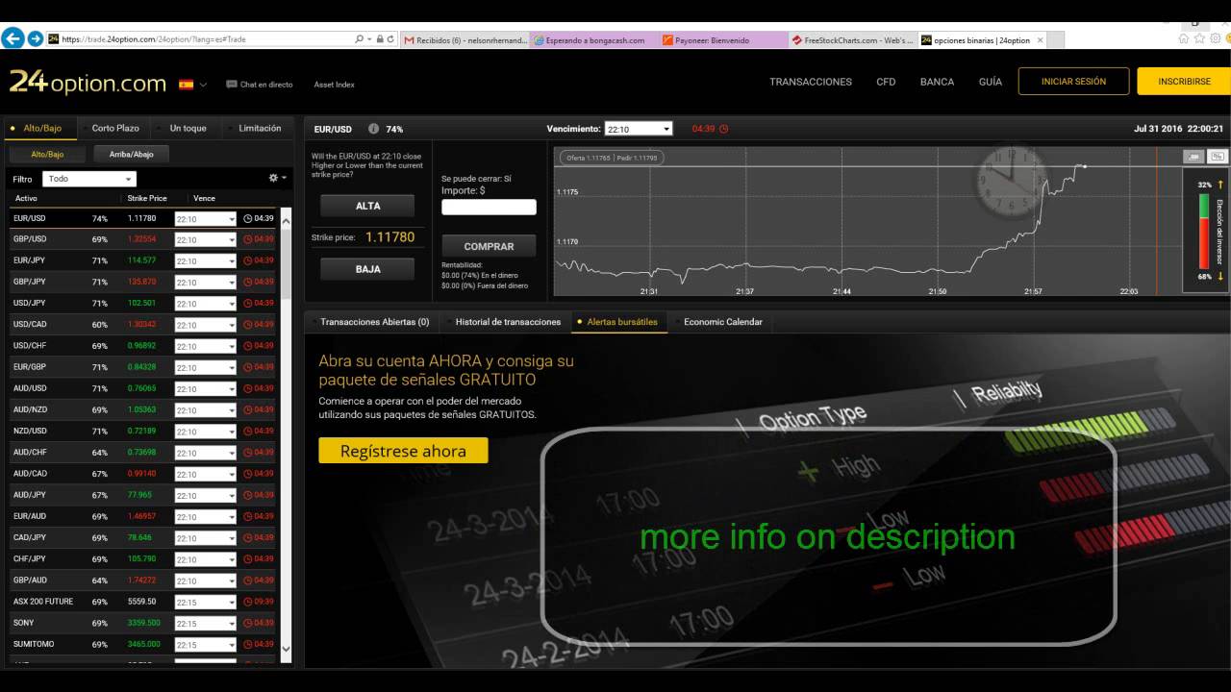This screenshot has height=692, width=1231.
Task: Click the browser home icon
Action: coord(1184,39)
